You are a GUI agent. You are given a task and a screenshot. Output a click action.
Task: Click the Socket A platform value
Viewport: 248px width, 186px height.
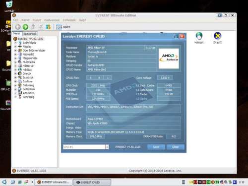click(x=93, y=57)
